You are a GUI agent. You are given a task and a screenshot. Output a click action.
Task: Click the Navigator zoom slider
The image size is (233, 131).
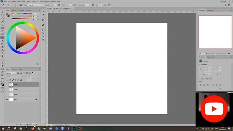217,53
